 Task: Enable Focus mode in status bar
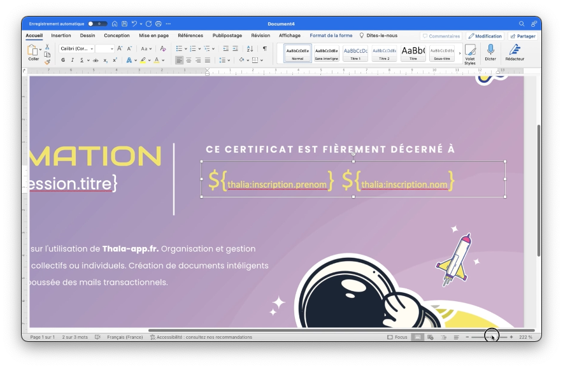click(x=397, y=337)
